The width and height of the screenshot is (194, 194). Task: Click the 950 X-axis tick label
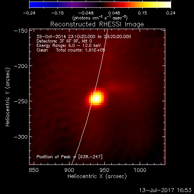(x=104, y=170)
